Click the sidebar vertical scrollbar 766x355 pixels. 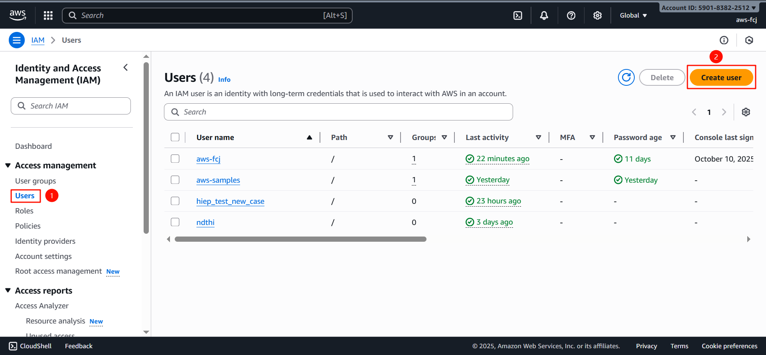click(x=146, y=148)
